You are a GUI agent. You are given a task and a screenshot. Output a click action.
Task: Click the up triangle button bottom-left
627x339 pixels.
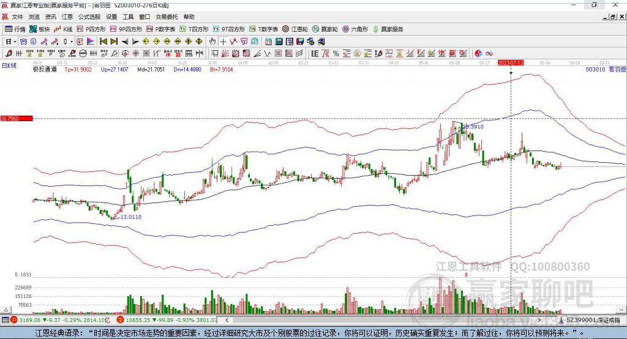coord(6,310)
